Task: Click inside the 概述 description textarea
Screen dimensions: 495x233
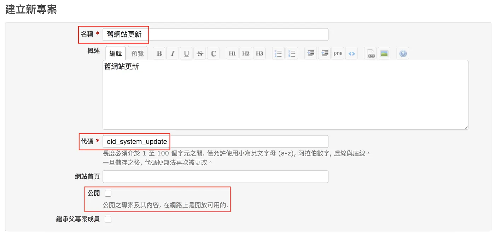Action: [285, 95]
